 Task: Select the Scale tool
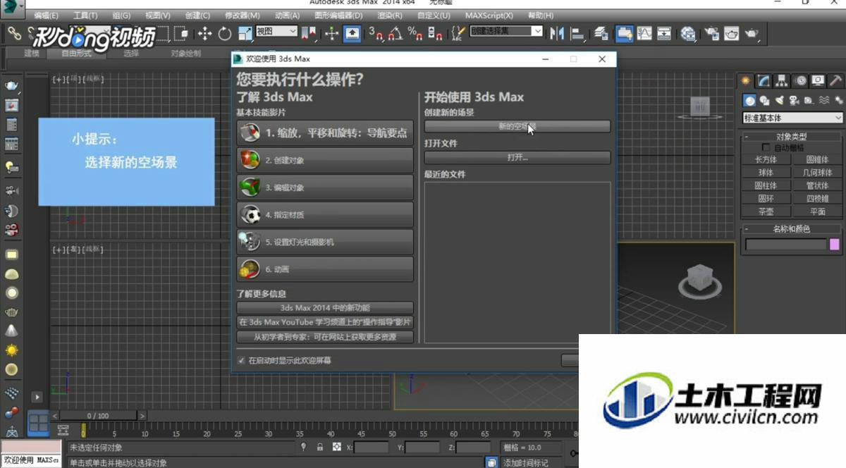click(x=245, y=32)
